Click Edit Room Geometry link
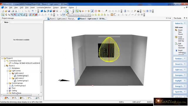Screen dimensions: 188x106 [182, 46]
